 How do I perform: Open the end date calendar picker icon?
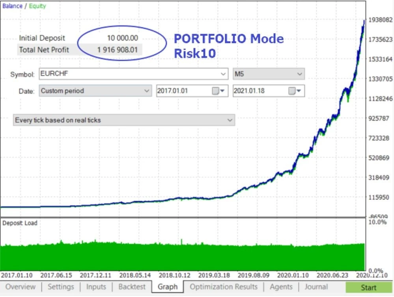[x=292, y=91]
